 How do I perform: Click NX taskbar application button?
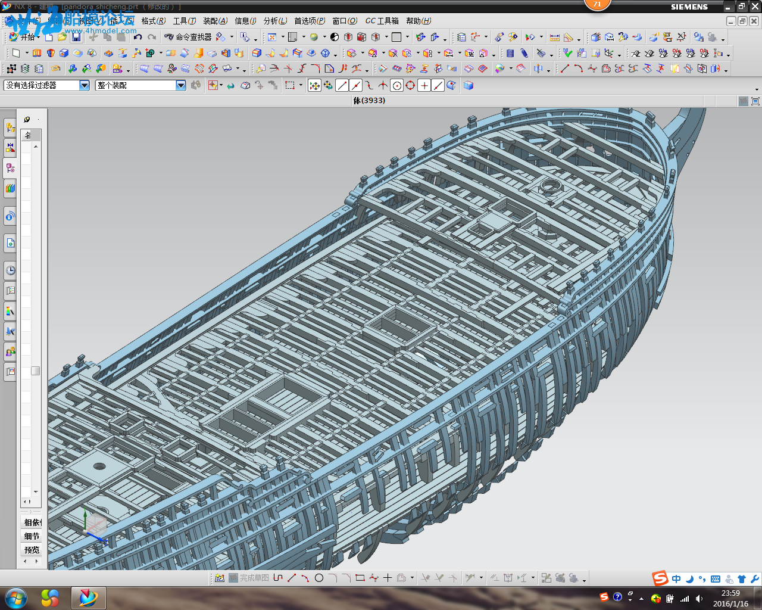[88, 597]
